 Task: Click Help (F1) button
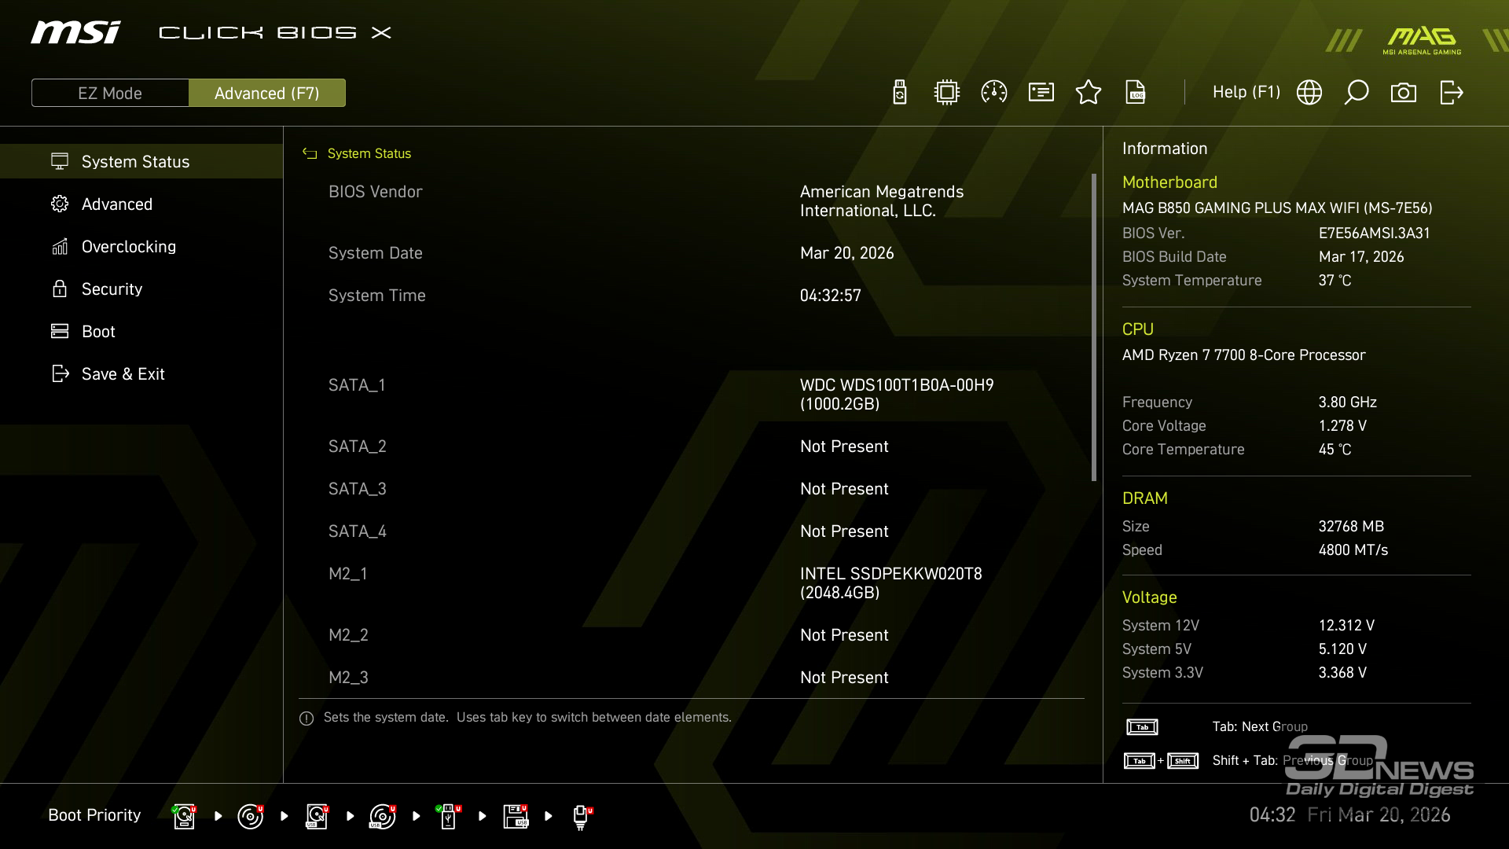[x=1246, y=93]
